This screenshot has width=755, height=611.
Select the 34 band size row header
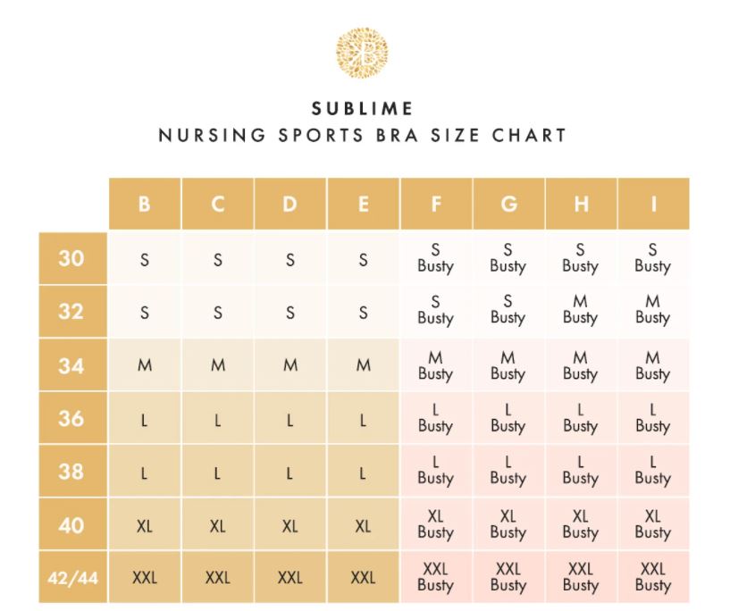[72, 365]
